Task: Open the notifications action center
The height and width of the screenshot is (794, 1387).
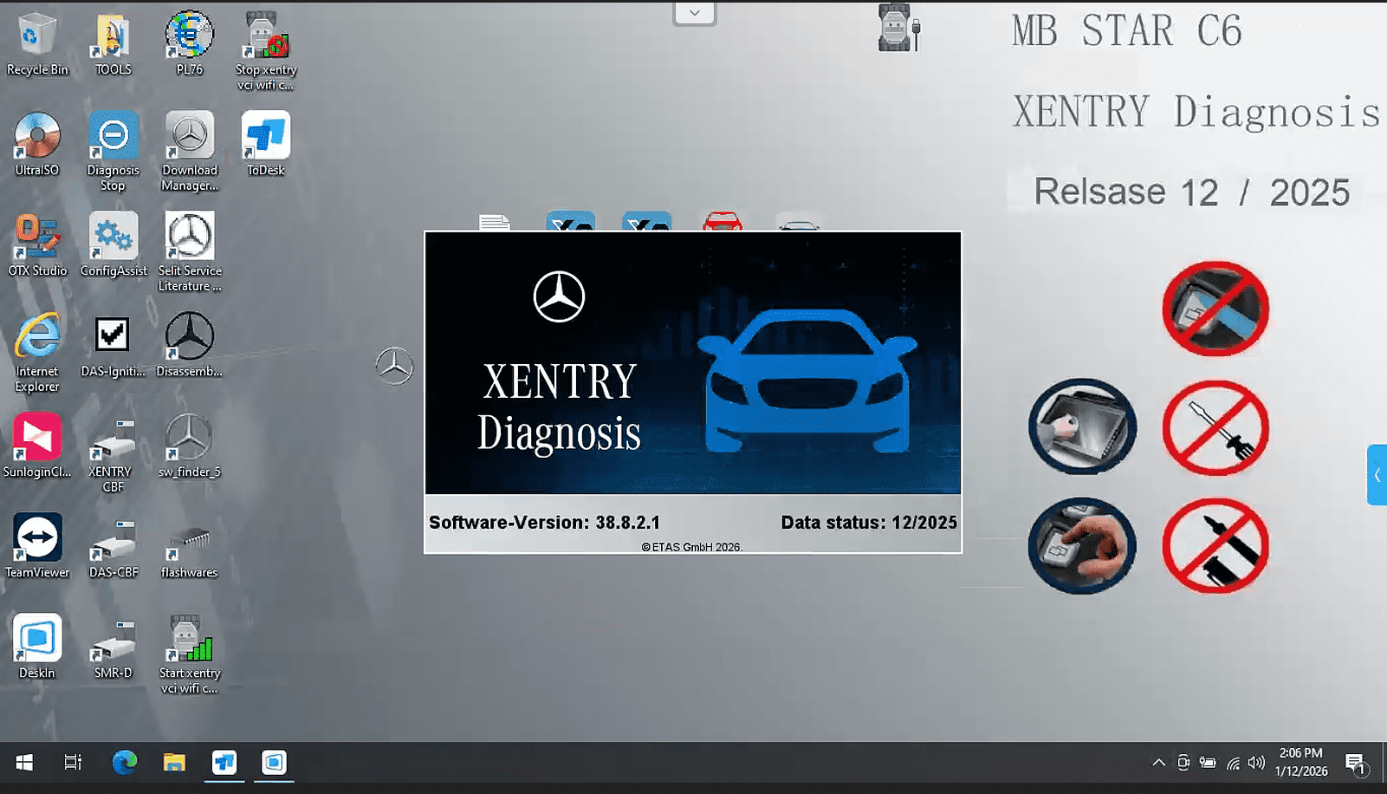Action: coord(1355,764)
